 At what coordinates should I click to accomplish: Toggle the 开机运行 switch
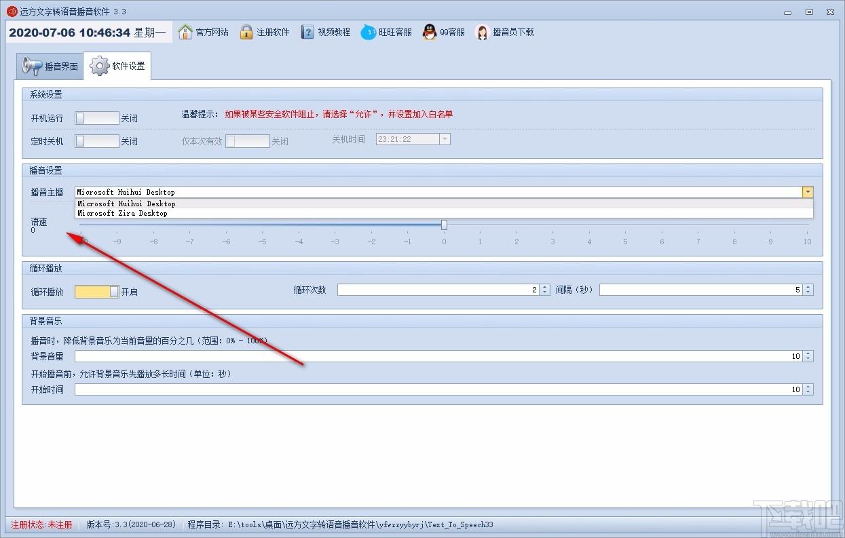point(97,118)
